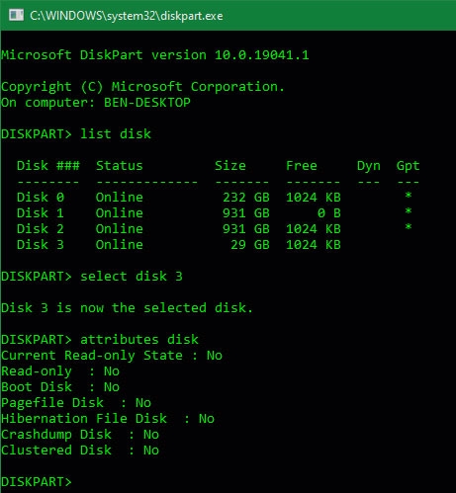
Task: Click the last empty DISKPART> prompt
Action: [x=37, y=482]
